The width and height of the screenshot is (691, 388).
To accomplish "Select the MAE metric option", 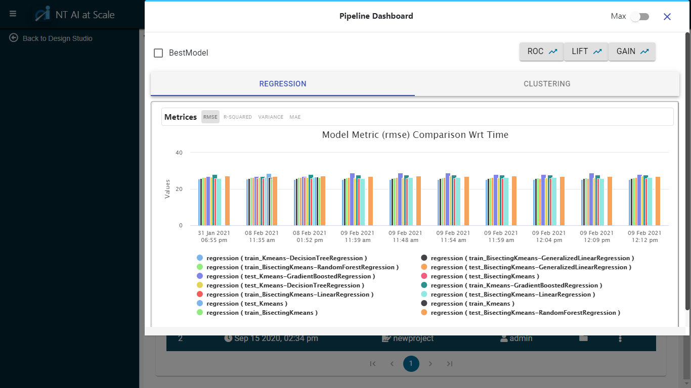I will coord(295,117).
